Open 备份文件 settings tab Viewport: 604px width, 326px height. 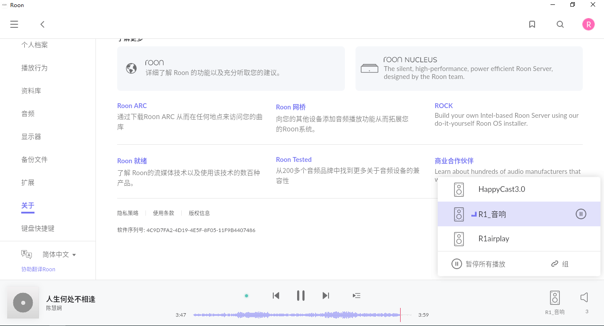(x=34, y=160)
